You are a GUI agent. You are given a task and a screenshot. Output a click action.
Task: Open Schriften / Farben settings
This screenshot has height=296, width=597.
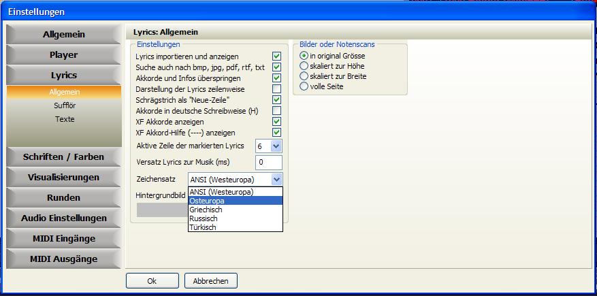tap(64, 157)
